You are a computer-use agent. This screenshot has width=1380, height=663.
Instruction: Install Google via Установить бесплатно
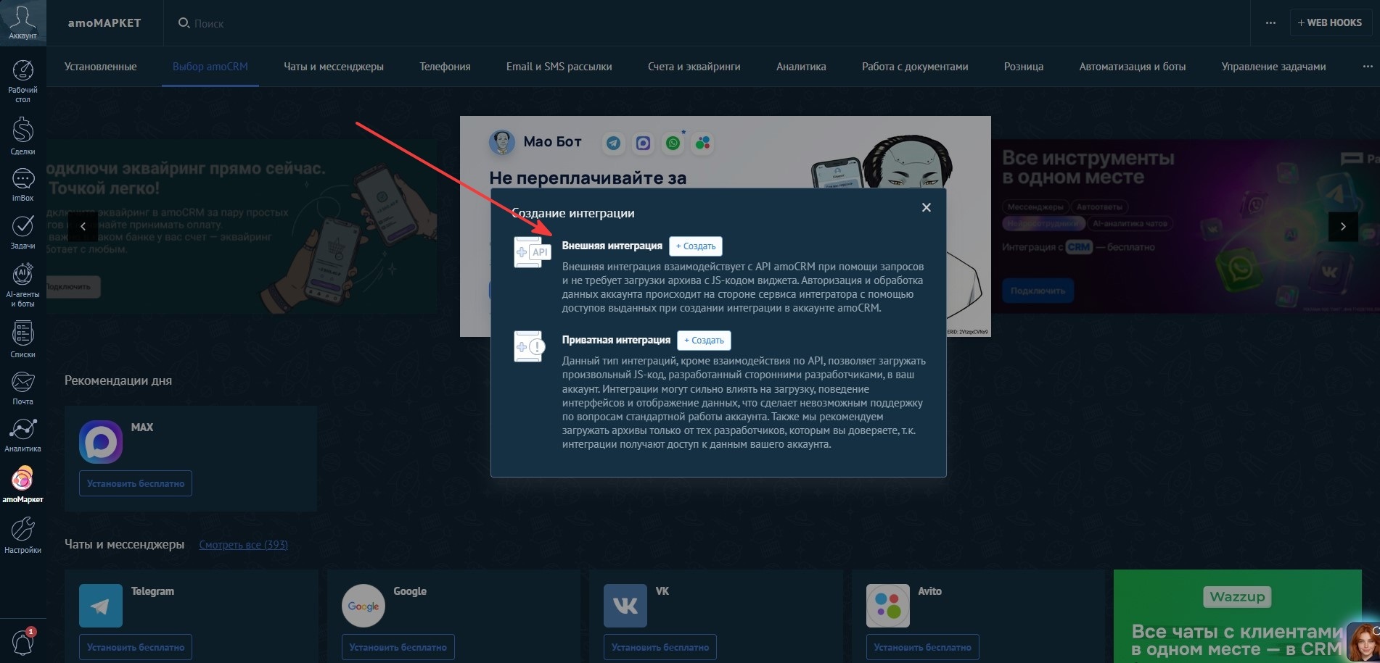398,647
